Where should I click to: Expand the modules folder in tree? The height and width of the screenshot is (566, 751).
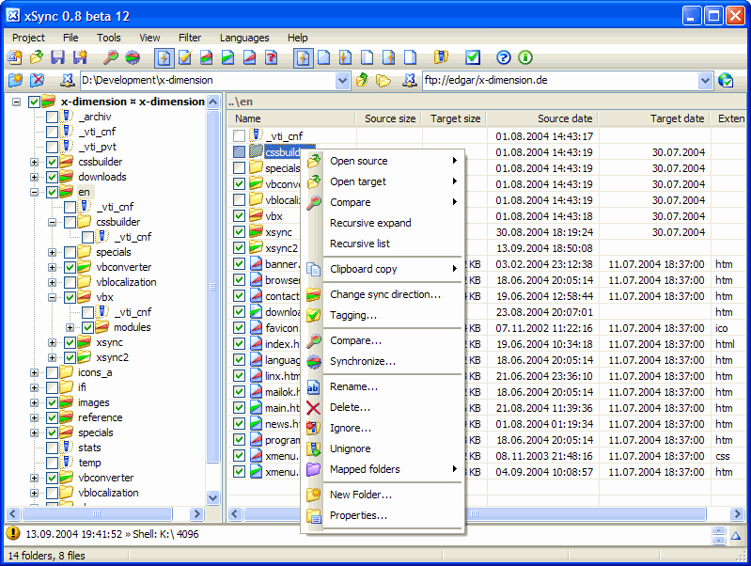[x=70, y=328]
